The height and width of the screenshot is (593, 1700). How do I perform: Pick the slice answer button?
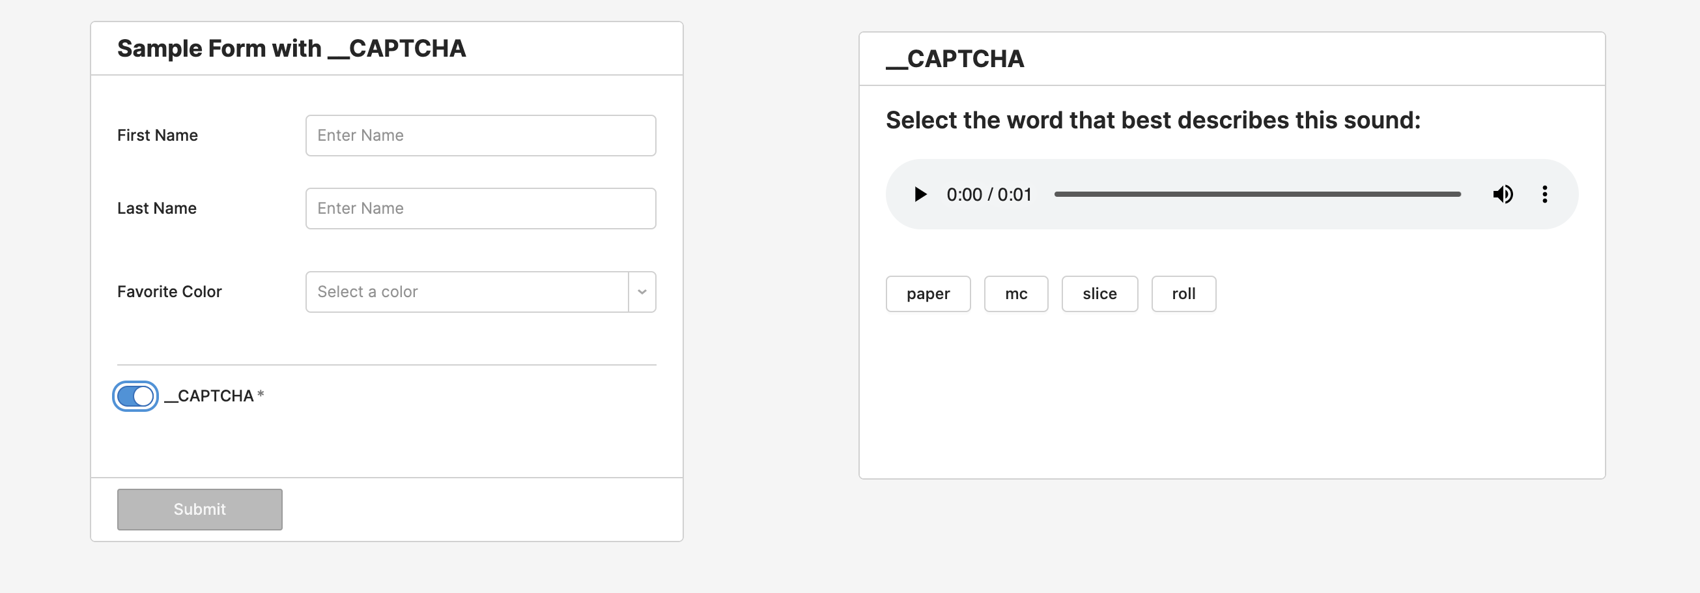pos(1099,294)
